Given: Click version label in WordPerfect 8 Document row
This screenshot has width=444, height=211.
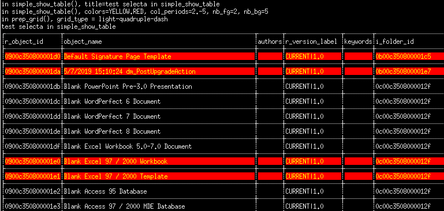Looking at the screenshot, I should tap(304, 131).
